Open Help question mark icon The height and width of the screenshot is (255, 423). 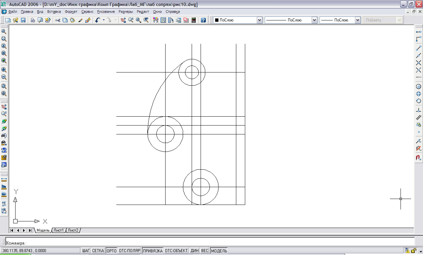tap(203, 20)
